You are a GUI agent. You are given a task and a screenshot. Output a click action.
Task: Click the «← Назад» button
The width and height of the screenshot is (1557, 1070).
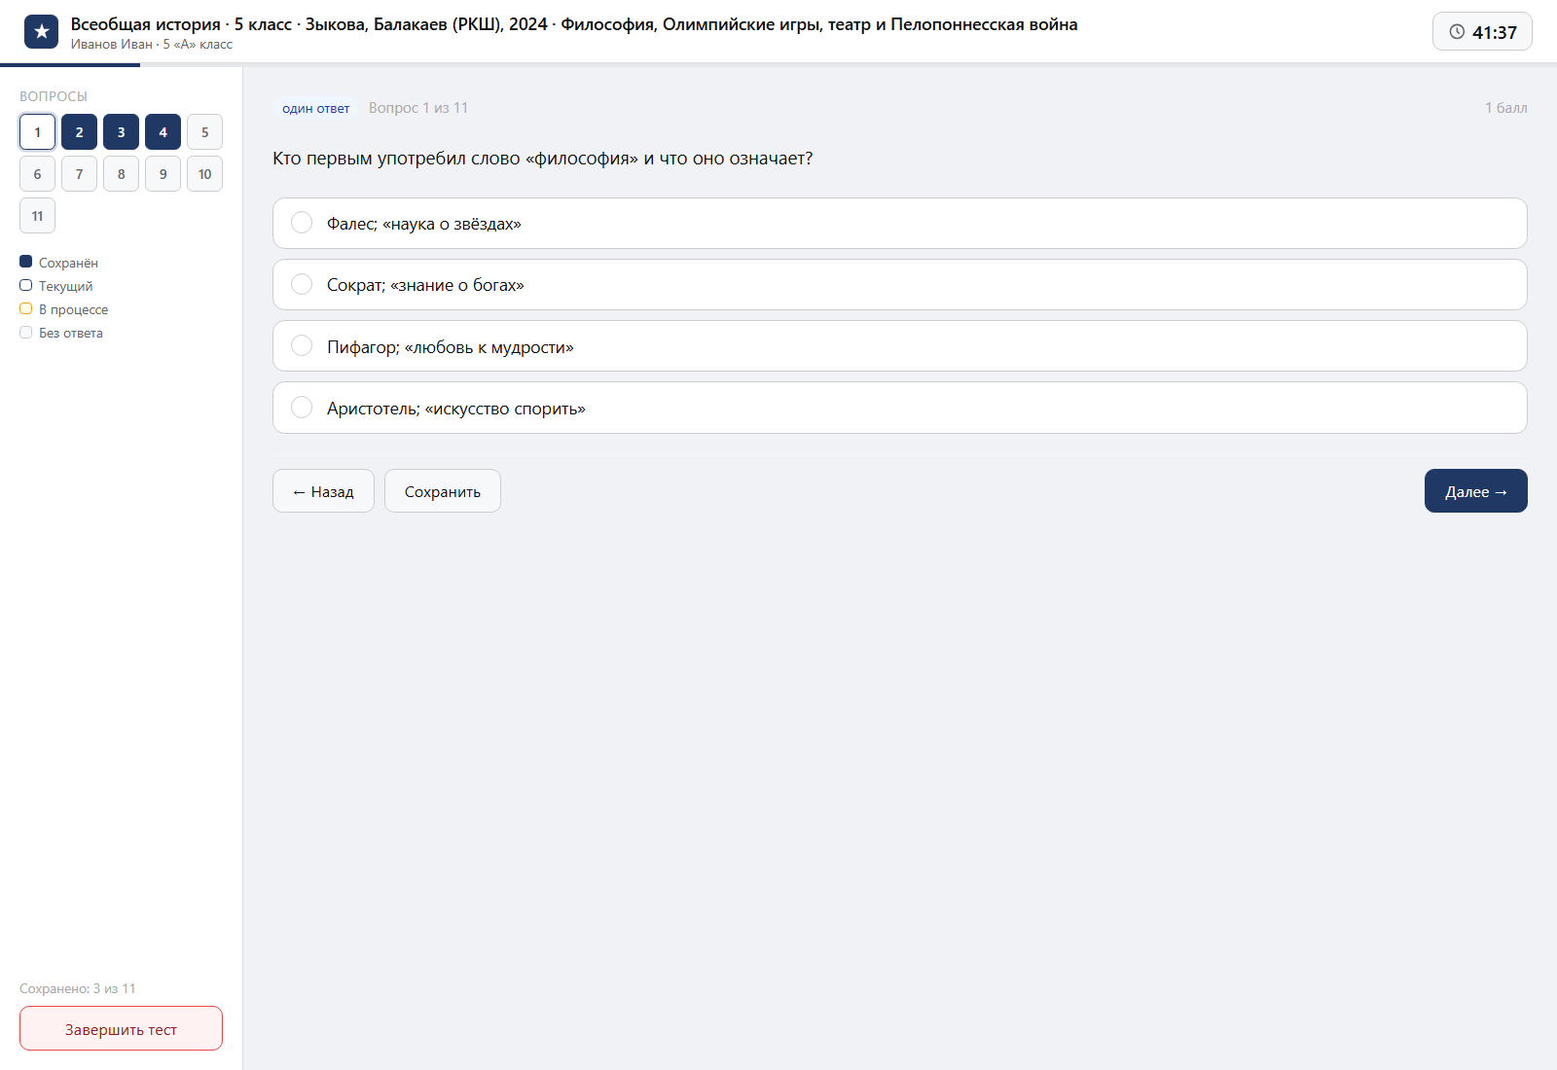click(x=323, y=491)
